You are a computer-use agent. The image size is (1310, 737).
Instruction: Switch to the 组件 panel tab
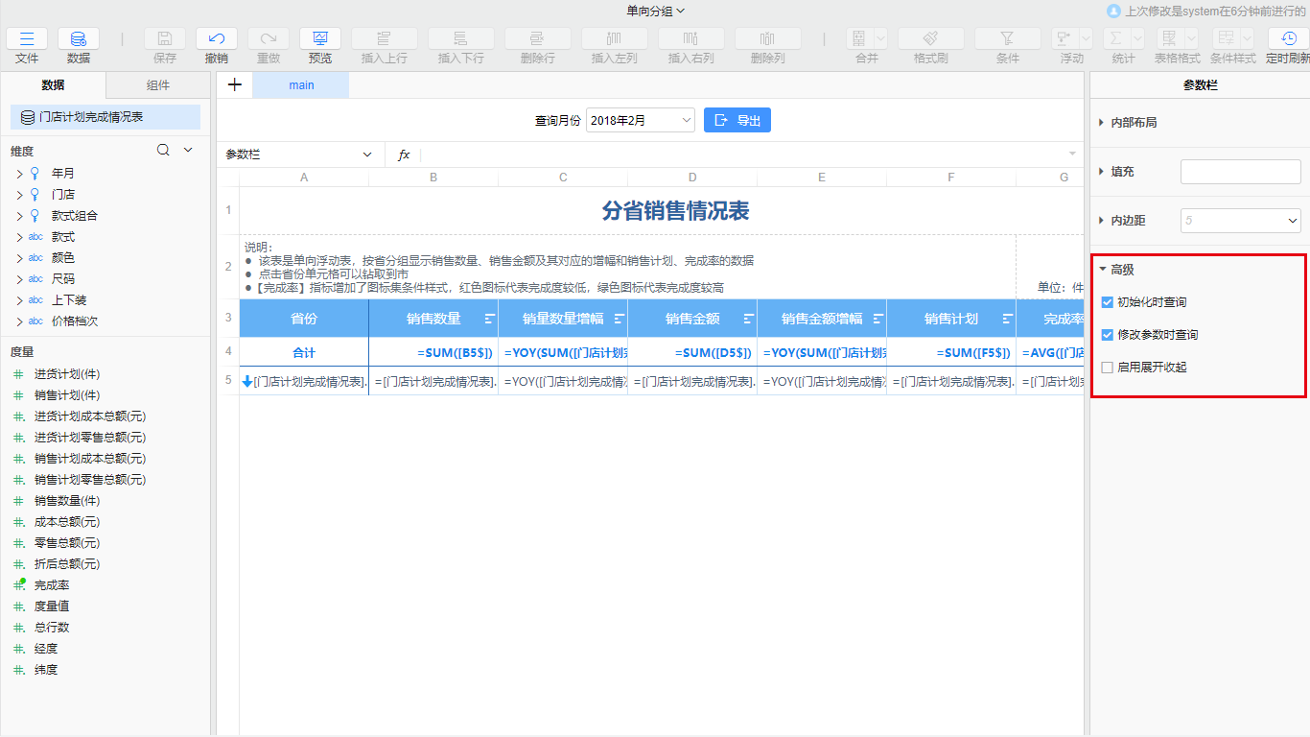(157, 84)
